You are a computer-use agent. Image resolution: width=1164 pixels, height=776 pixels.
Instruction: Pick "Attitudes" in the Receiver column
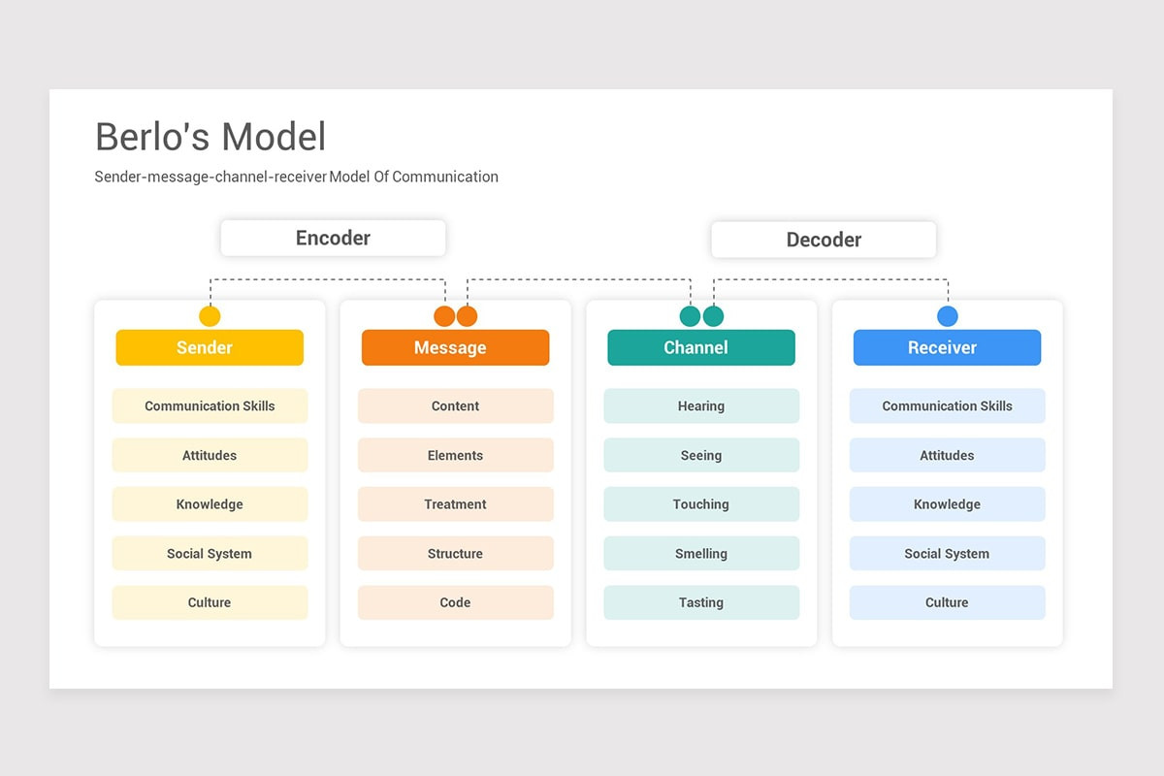(948, 455)
